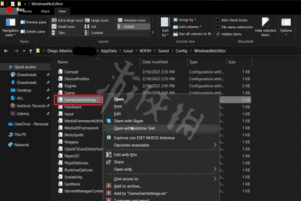This screenshot has width=301, height=201.
Task: Select the Input file
Action: click(69, 114)
